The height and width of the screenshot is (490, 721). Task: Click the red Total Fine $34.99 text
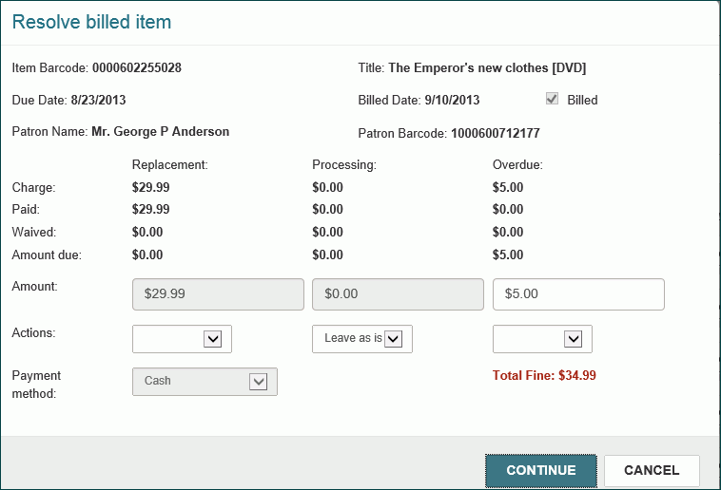(544, 376)
